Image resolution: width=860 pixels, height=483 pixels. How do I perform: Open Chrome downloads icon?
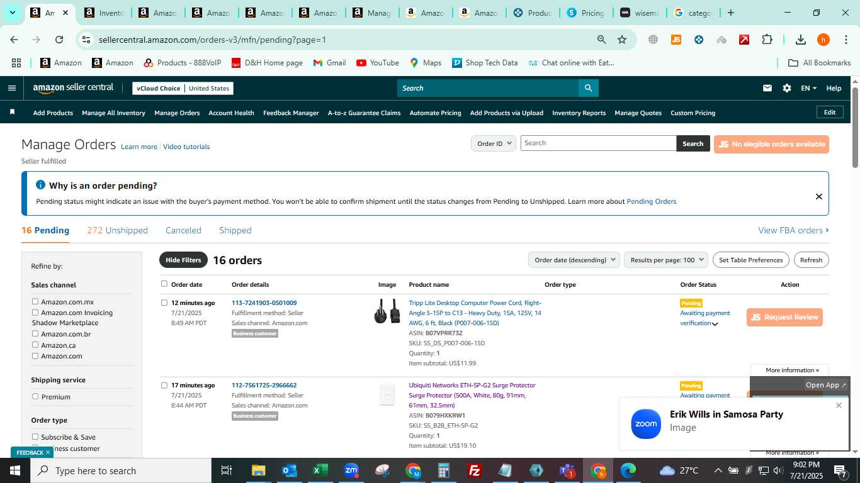(x=801, y=40)
